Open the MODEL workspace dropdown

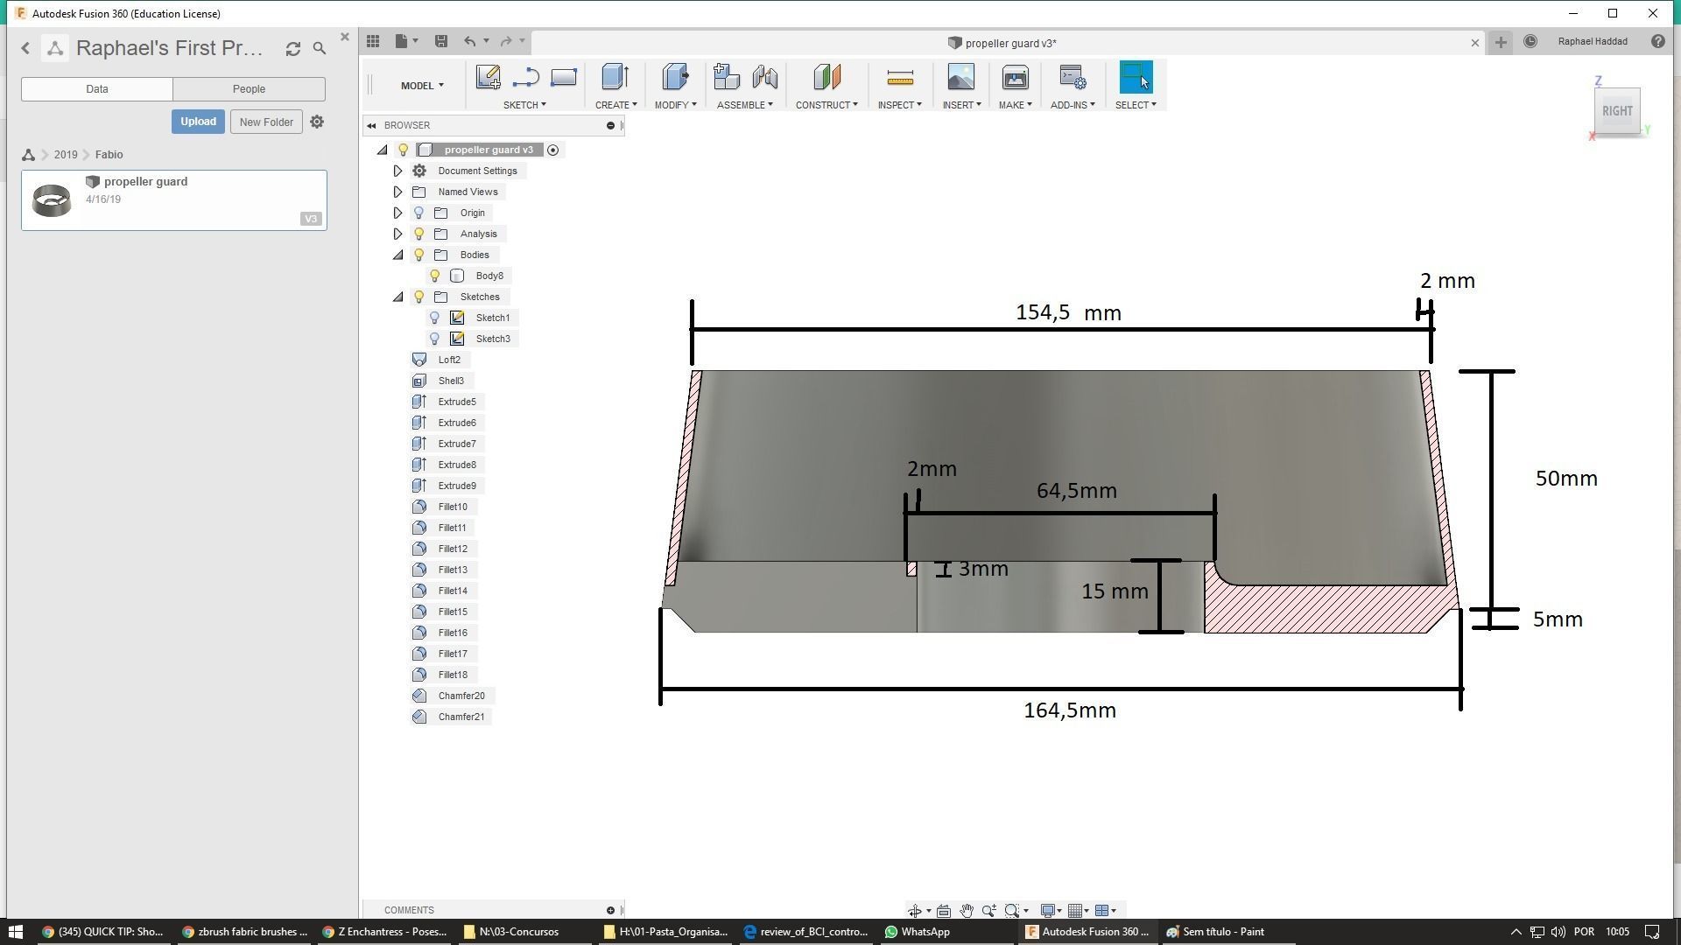click(x=422, y=86)
